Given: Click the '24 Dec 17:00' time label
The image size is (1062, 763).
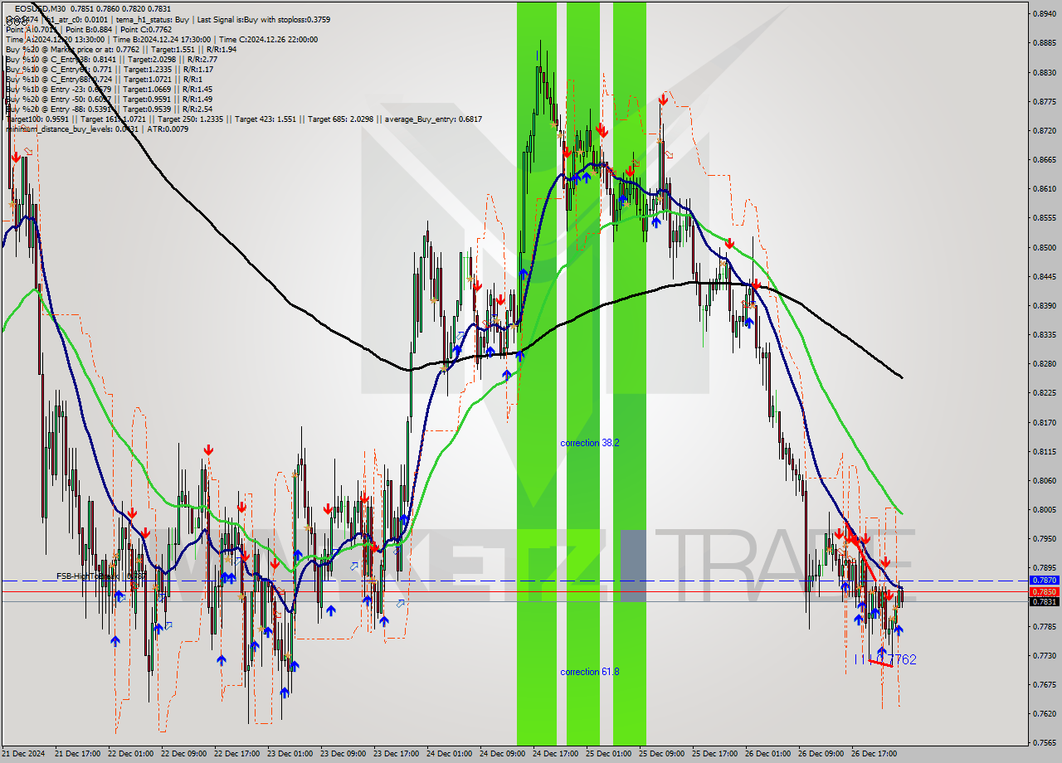Looking at the screenshot, I should (555, 754).
